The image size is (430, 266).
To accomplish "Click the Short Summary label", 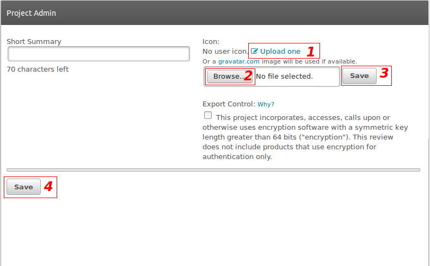I will pyautogui.click(x=34, y=41).
